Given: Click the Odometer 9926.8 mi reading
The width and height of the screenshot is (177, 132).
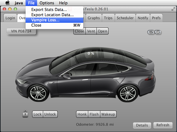Looking at the screenshot, I should coord(95,124).
